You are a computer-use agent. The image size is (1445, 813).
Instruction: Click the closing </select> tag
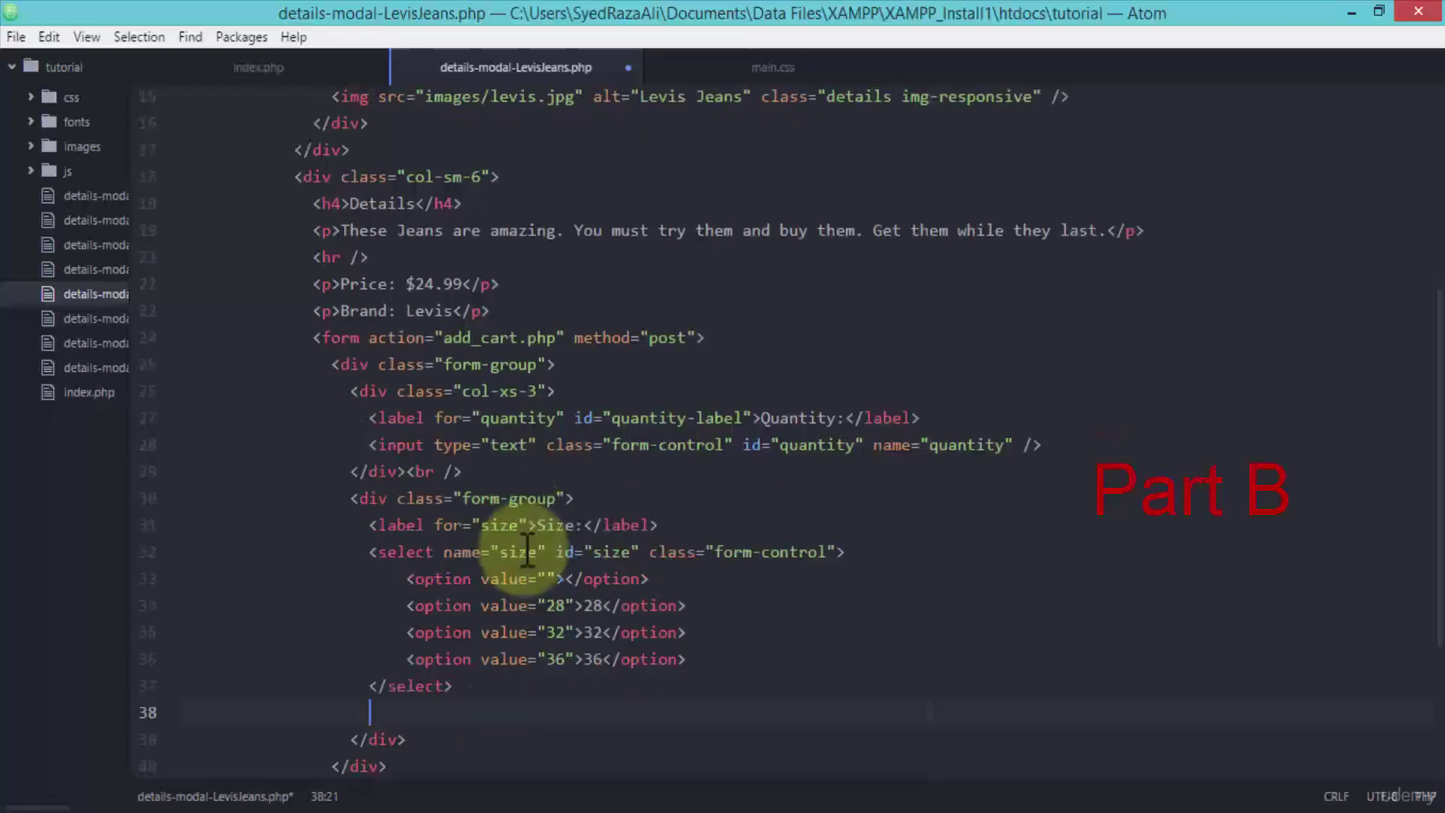pos(410,687)
